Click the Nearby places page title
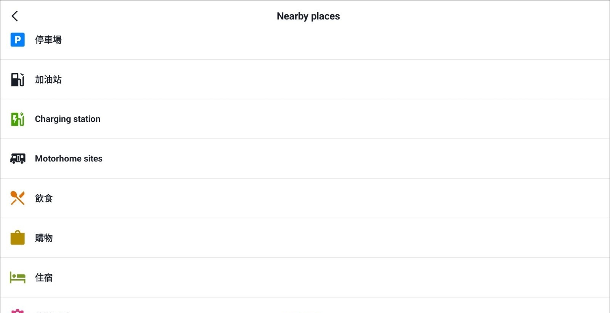Image resolution: width=610 pixels, height=313 pixels. [x=308, y=16]
